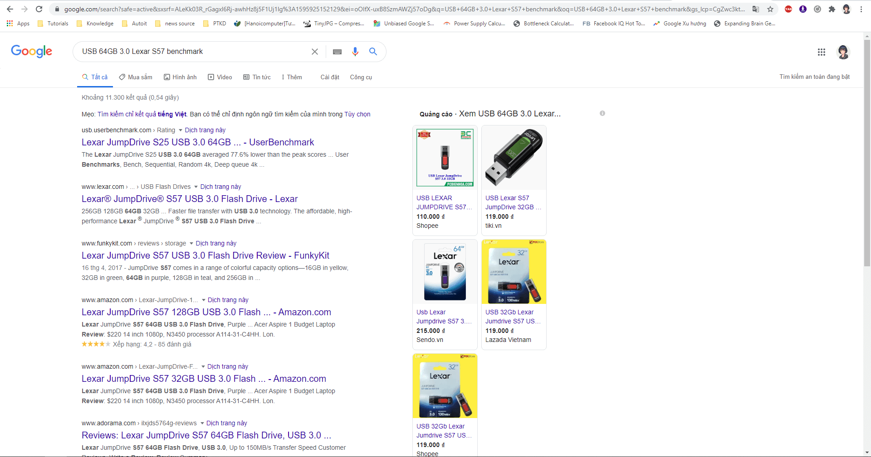This screenshot has height=457, width=871.
Task: Open the Google apps grid
Action: [821, 52]
